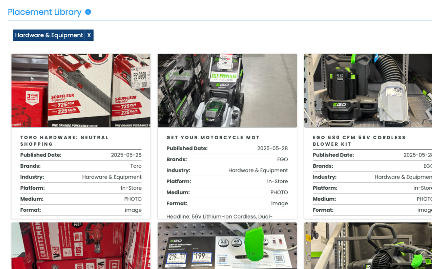Open the Toro Hardware: Neutral Shopping title

click(x=64, y=141)
